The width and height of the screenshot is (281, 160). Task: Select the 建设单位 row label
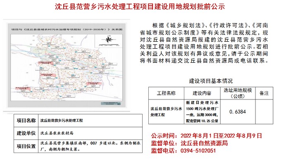26,133
